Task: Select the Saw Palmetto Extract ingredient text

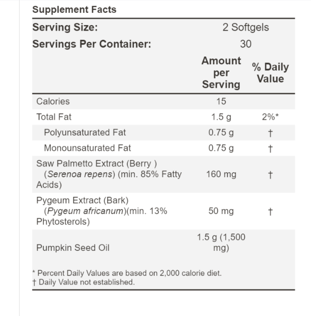Action: (x=109, y=174)
